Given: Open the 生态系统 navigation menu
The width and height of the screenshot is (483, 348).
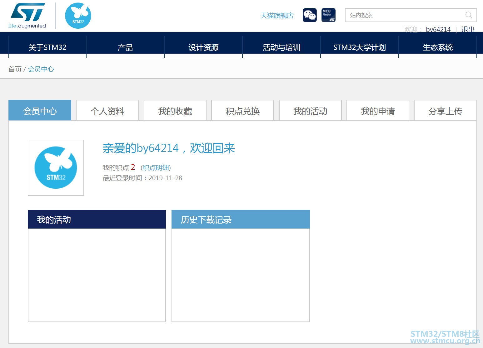Looking at the screenshot, I should pos(438,47).
